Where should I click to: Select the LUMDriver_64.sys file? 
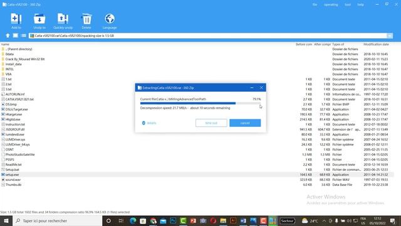[16, 144]
